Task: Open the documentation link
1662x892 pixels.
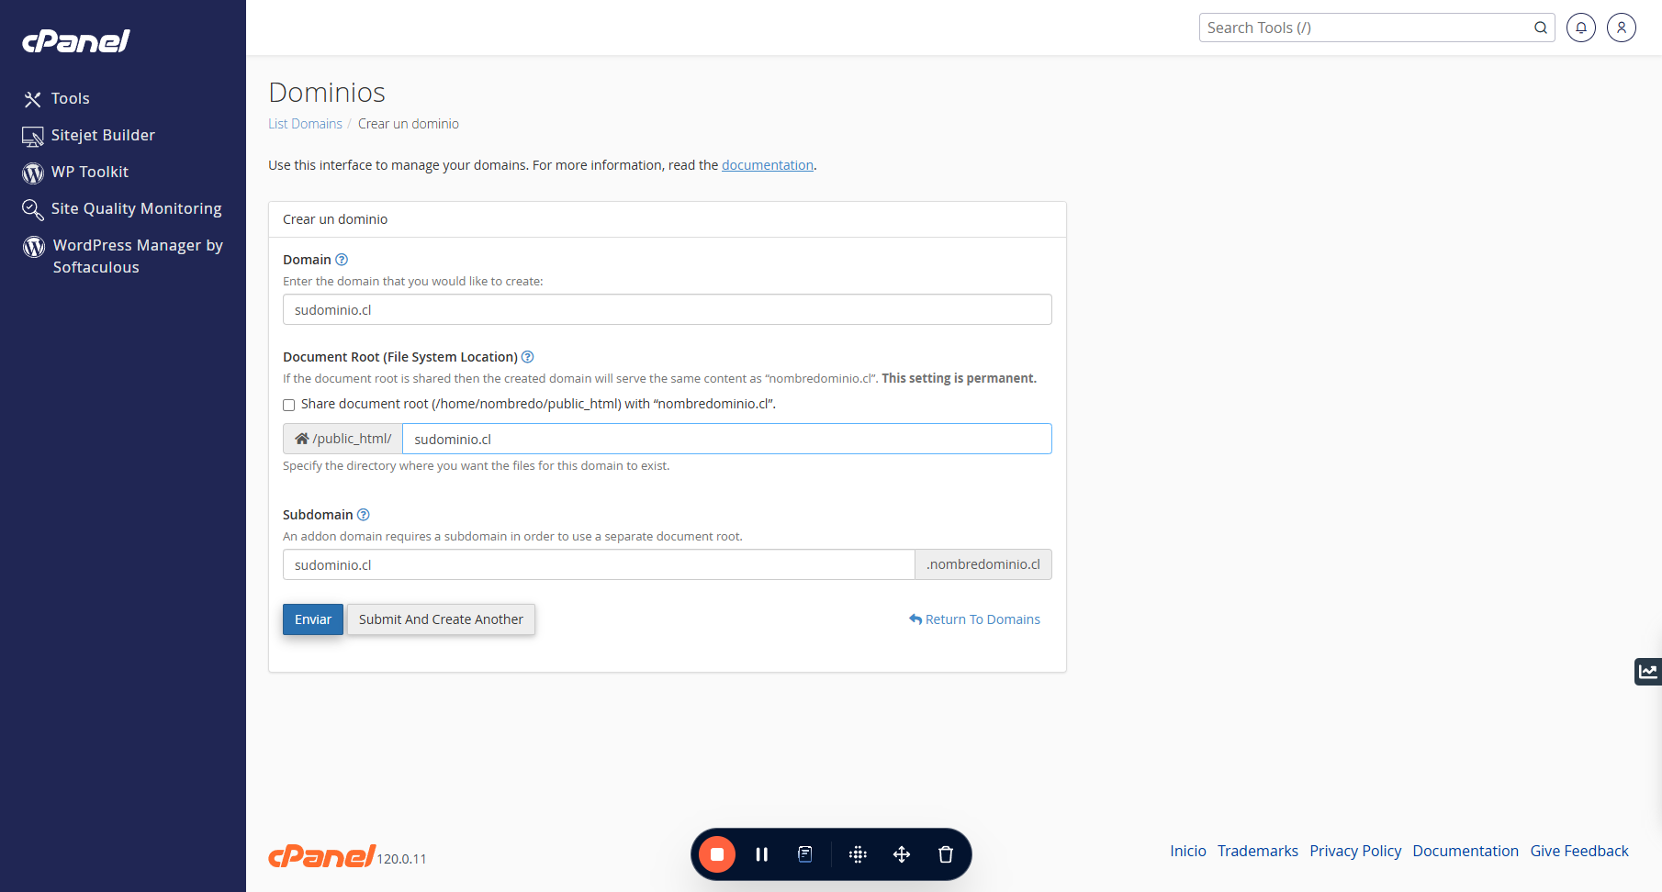Action: point(768,165)
